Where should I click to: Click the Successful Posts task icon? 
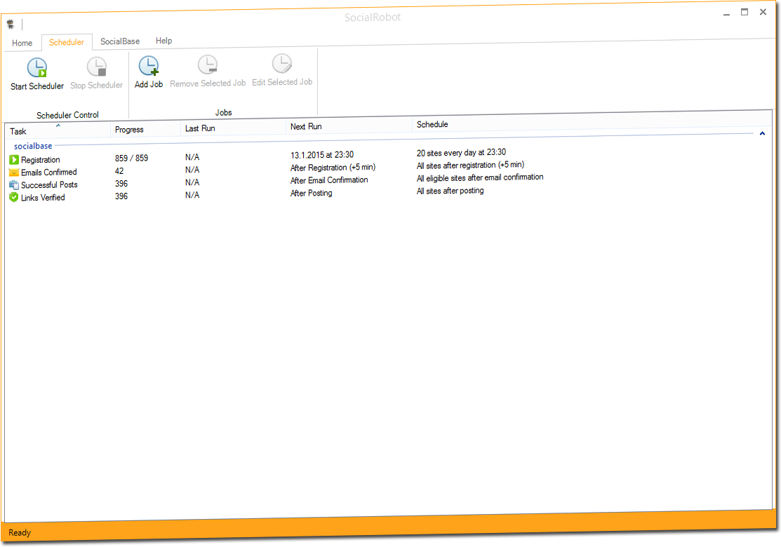coord(14,185)
